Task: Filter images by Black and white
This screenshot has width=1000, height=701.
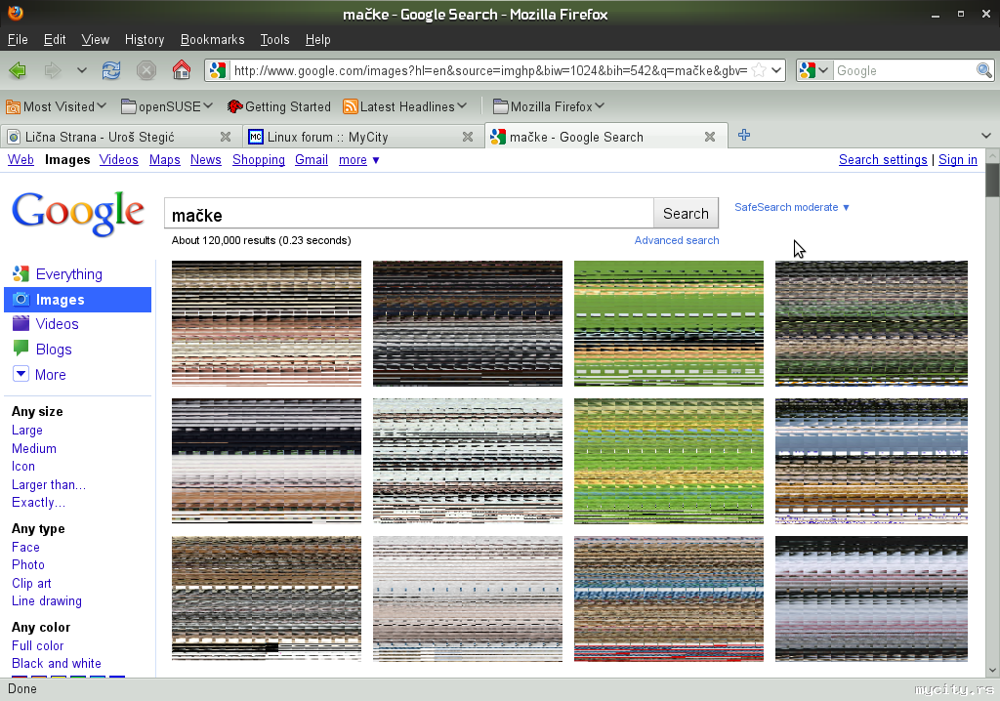Action: click(x=56, y=663)
